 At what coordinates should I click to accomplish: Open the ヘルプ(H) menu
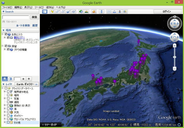click(x=61, y=7)
